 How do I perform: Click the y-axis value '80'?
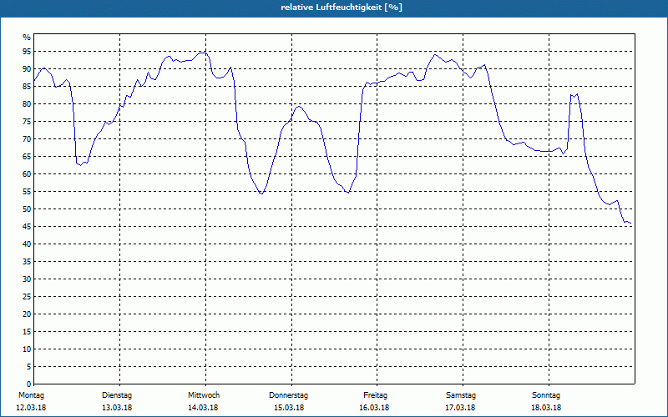27,103
